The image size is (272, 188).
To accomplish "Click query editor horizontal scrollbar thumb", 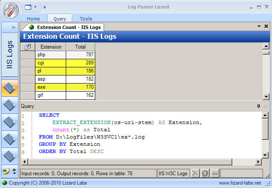I will pos(130,162).
